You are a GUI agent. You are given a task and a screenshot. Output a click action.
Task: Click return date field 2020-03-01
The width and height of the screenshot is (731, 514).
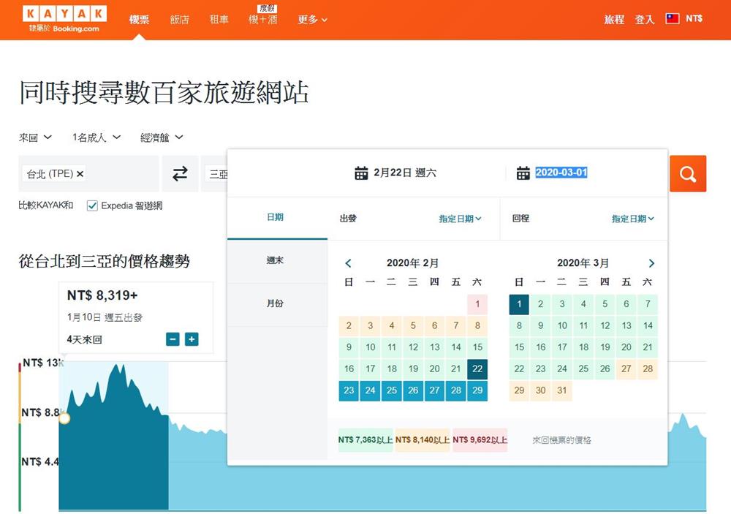561,173
